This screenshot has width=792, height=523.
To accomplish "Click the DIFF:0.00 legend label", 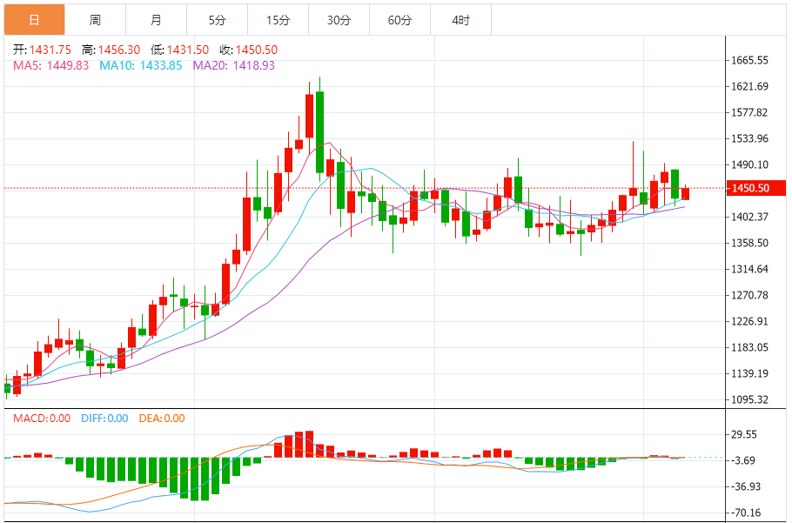I will click(104, 419).
